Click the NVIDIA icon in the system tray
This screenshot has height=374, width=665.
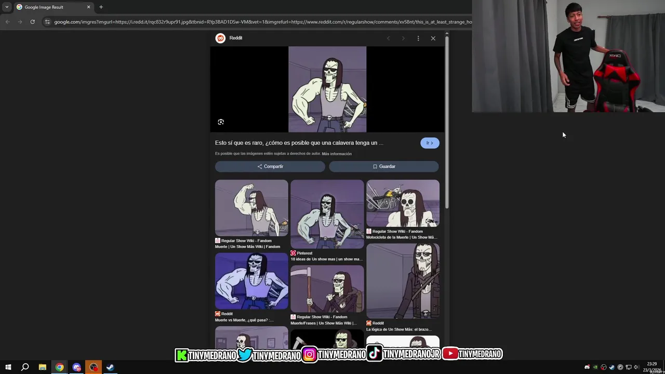click(595, 367)
